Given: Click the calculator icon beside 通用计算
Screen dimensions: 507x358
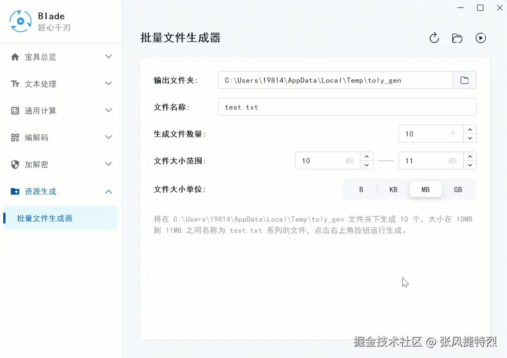Looking at the screenshot, I should 15,111.
